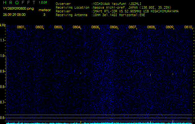Click the 0801 time marker label
Image resolution: width=195 pixels, height=124 pixels.
(20, 27)
